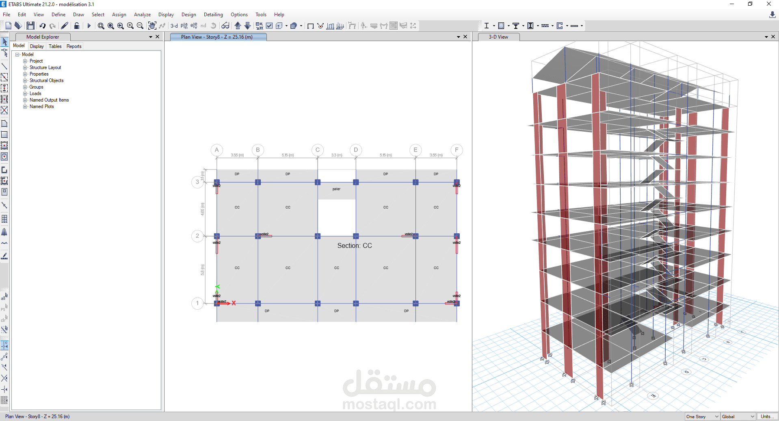The height and width of the screenshot is (421, 779).
Task: Select the 3-D View tab
Action: point(498,37)
